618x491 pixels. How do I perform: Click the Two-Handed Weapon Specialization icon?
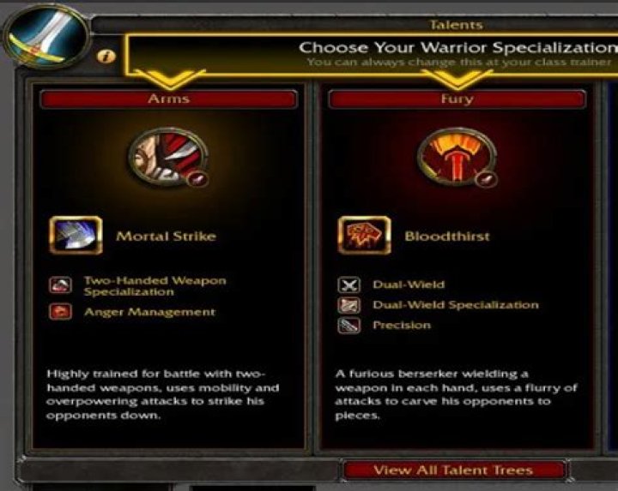(x=60, y=284)
